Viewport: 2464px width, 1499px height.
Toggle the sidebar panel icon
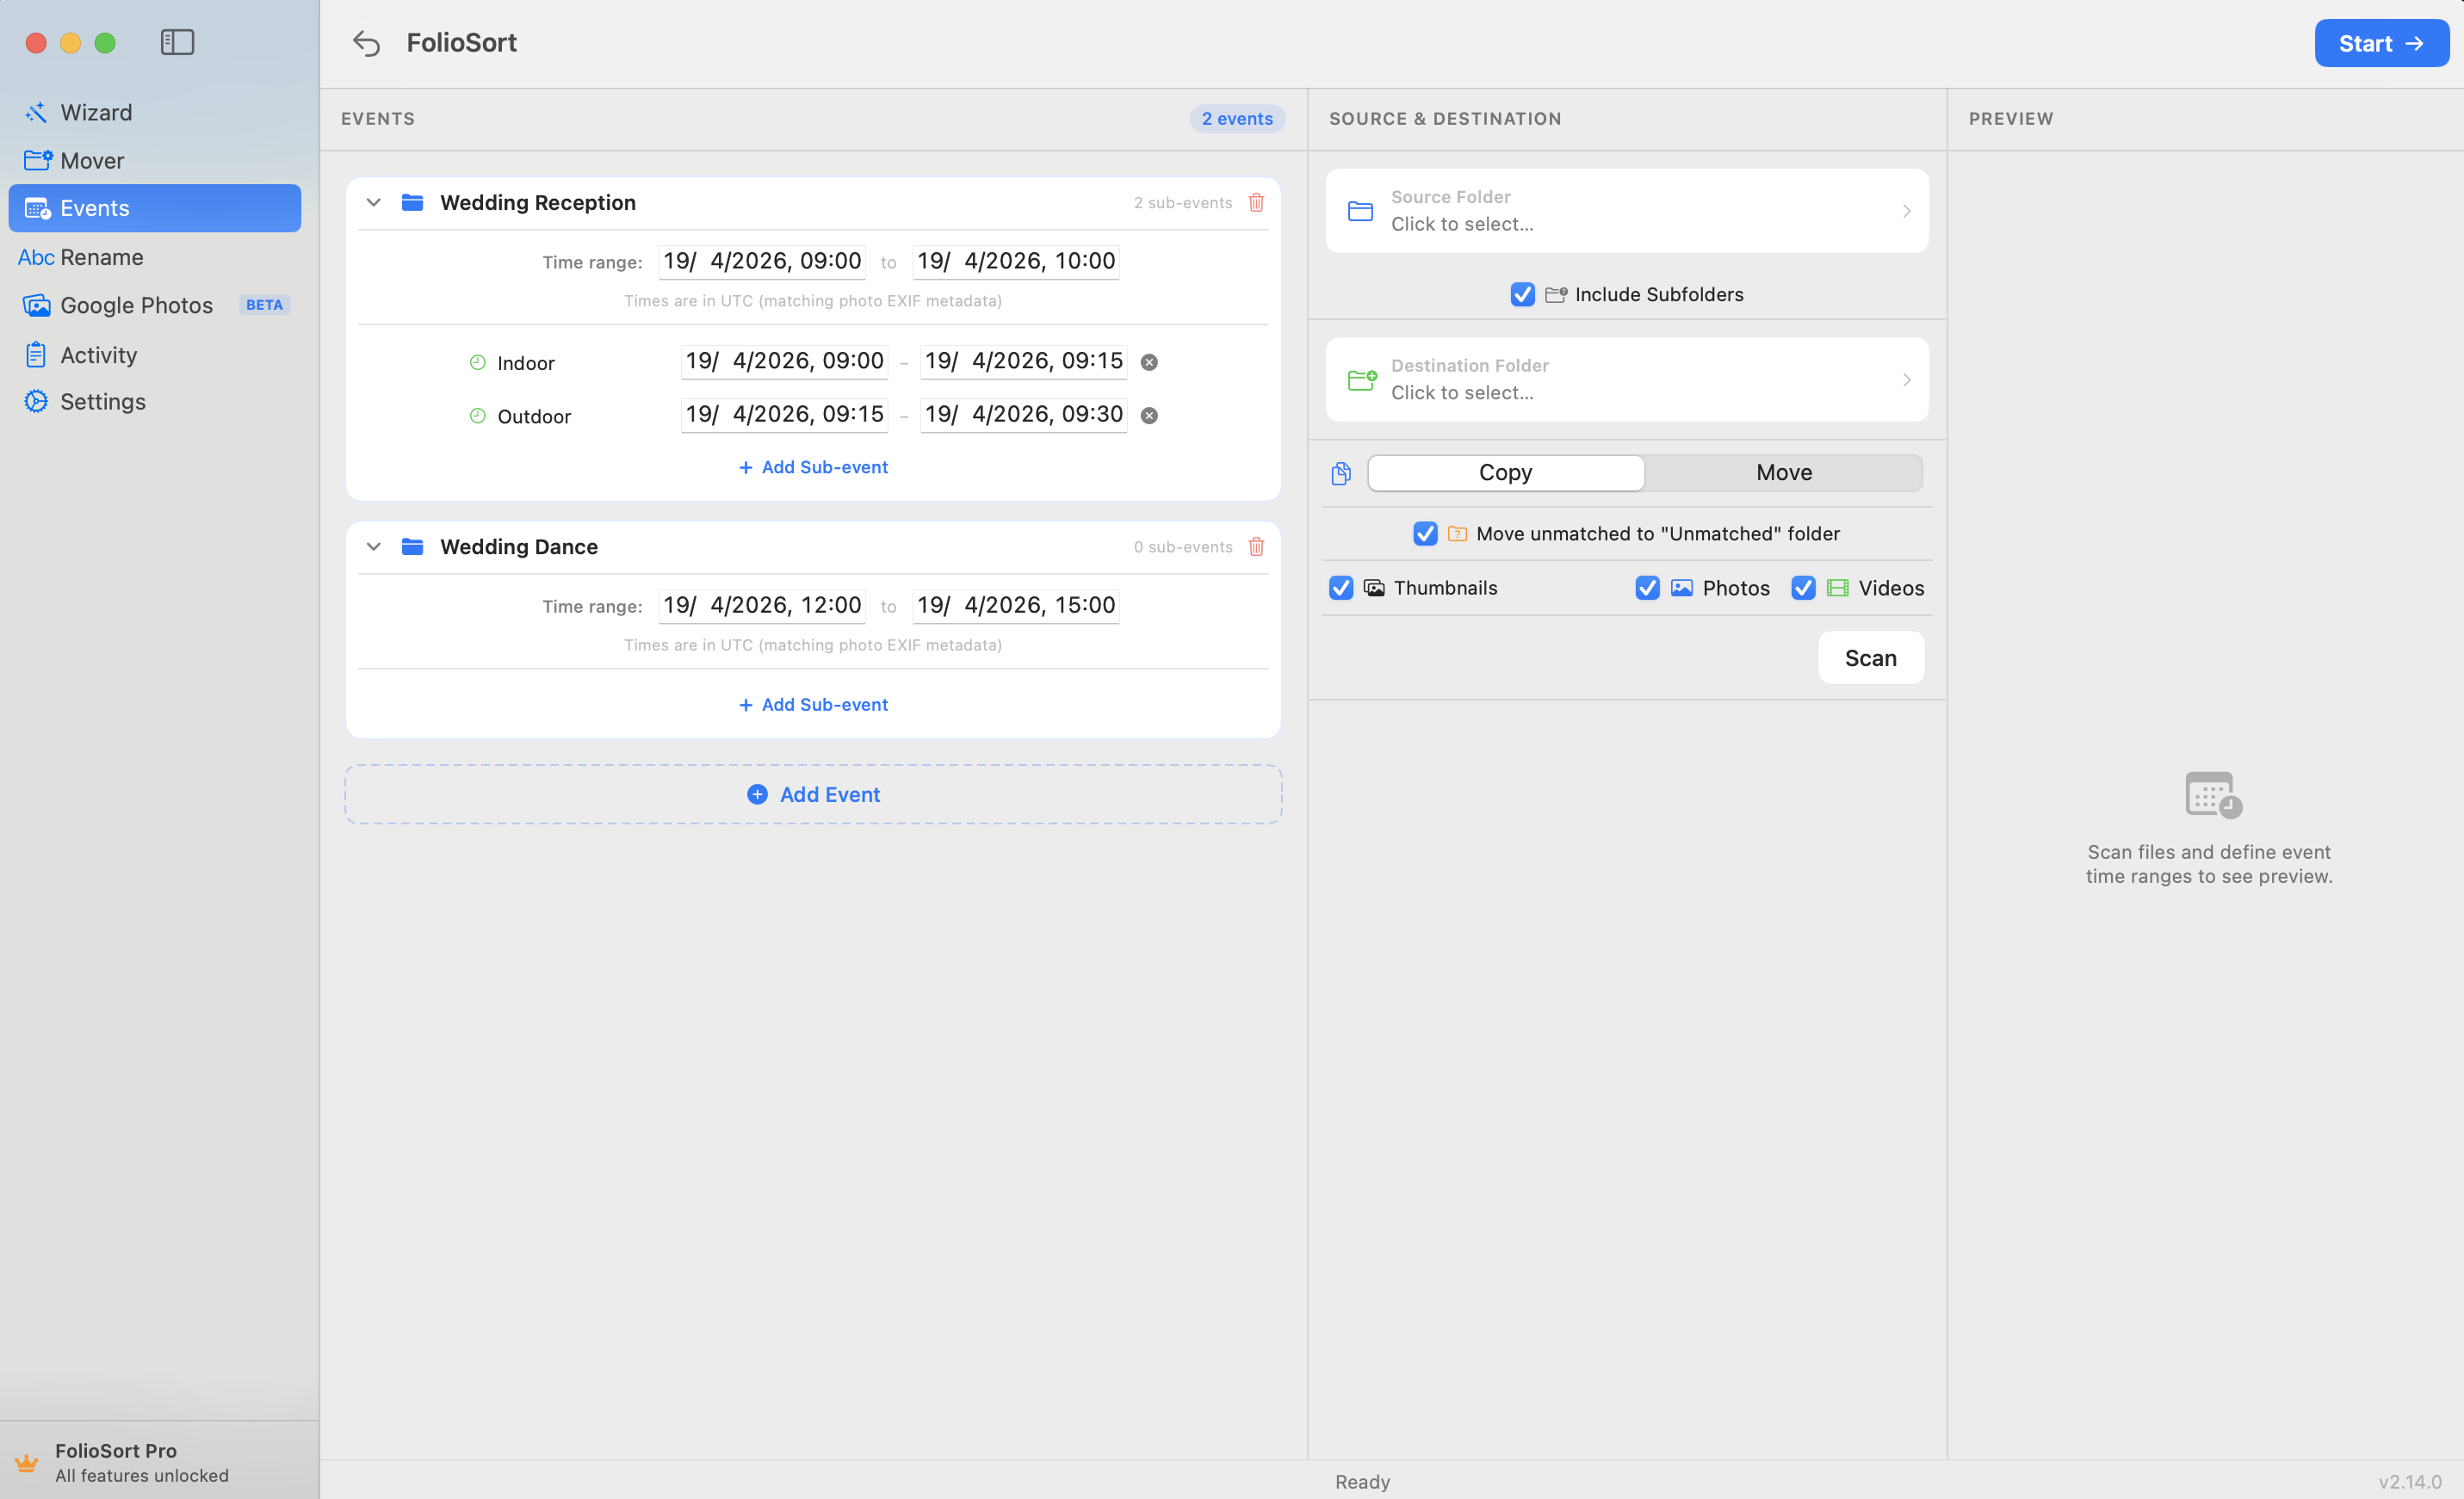[177, 42]
